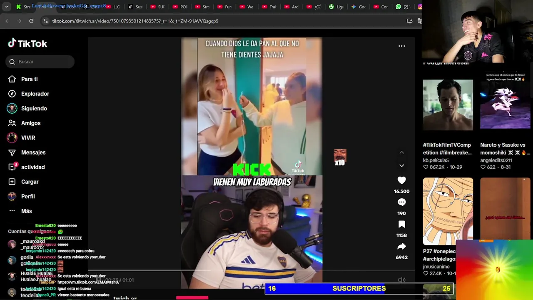Like the video with the heart icon
The width and height of the screenshot is (533, 300).
tap(401, 180)
